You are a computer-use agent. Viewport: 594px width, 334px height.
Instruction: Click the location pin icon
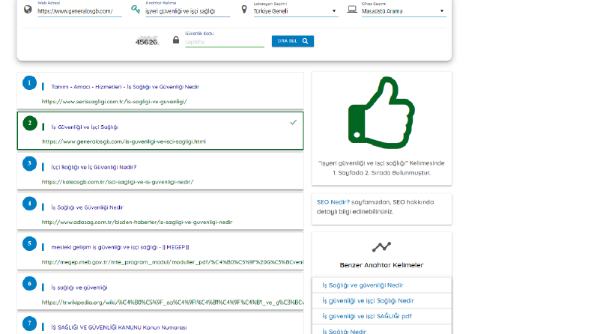[x=244, y=9]
